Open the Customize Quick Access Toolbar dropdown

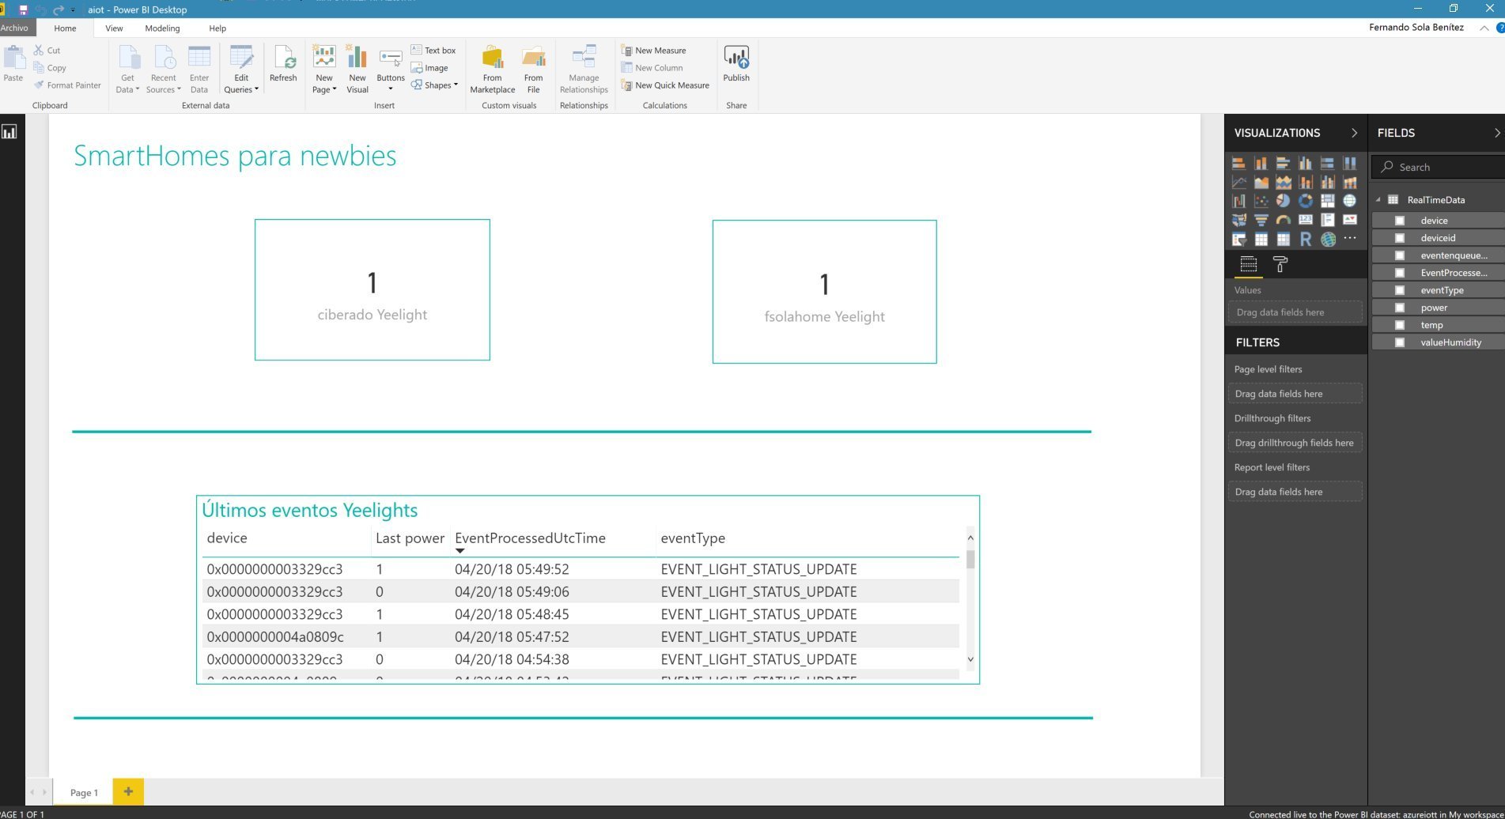pos(73,10)
